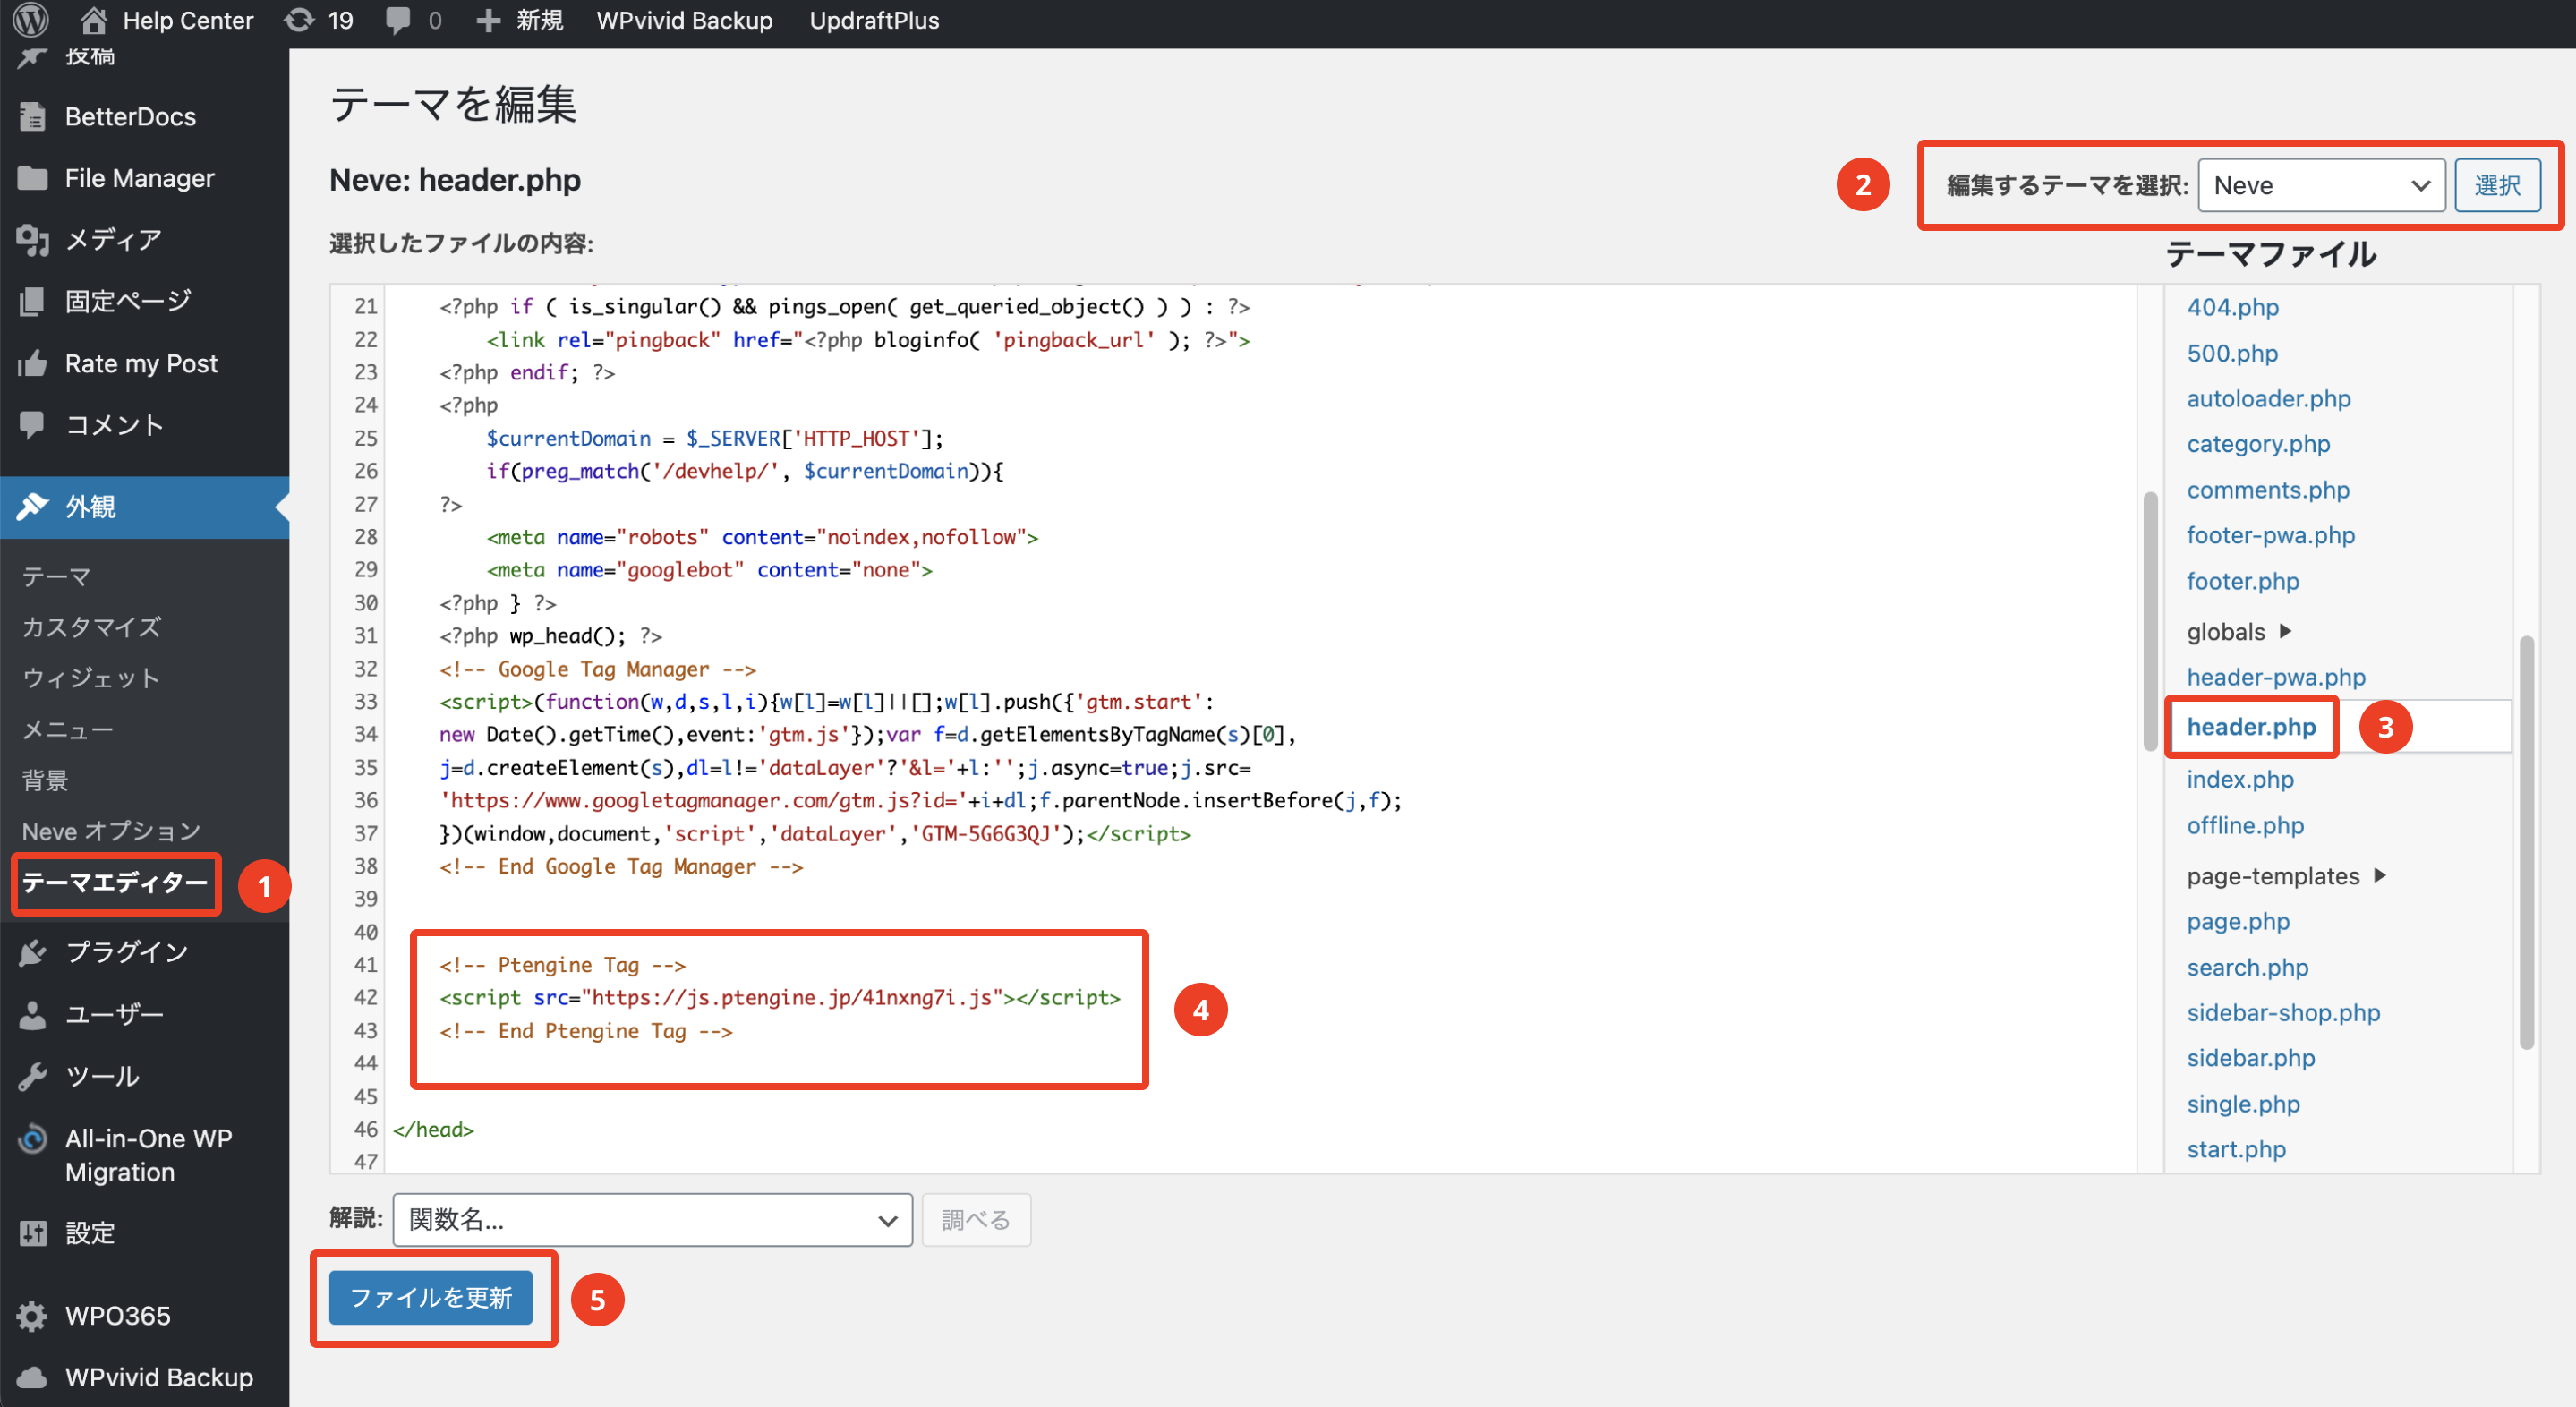Select header.php in theme files
2576x1407 pixels.
tap(2251, 727)
